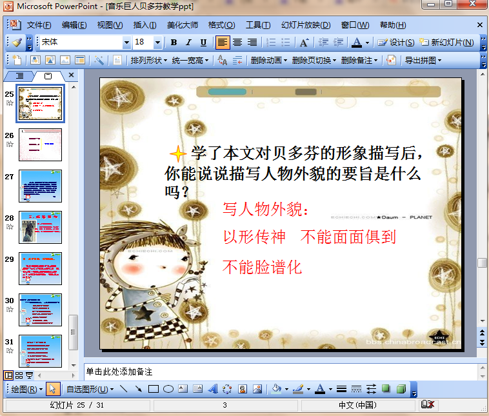Screen dimensions: 489x416
Task: Apply fill color paint bucket
Action: (276, 388)
